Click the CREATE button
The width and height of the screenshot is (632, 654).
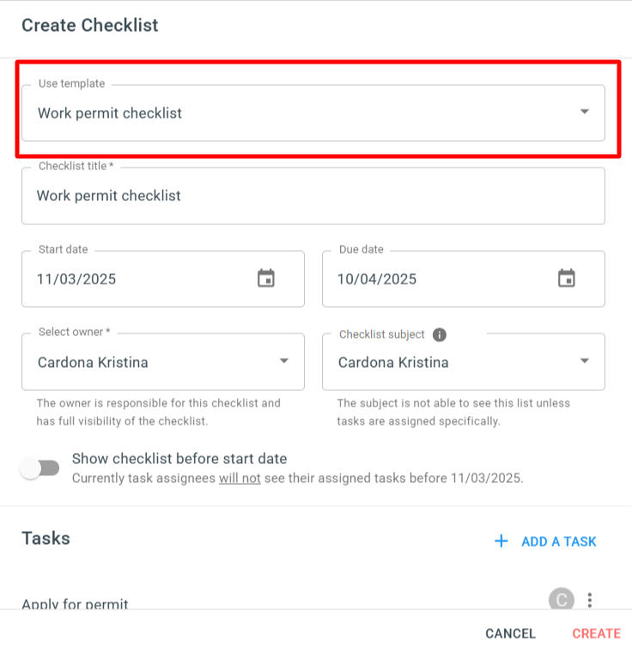(596, 633)
